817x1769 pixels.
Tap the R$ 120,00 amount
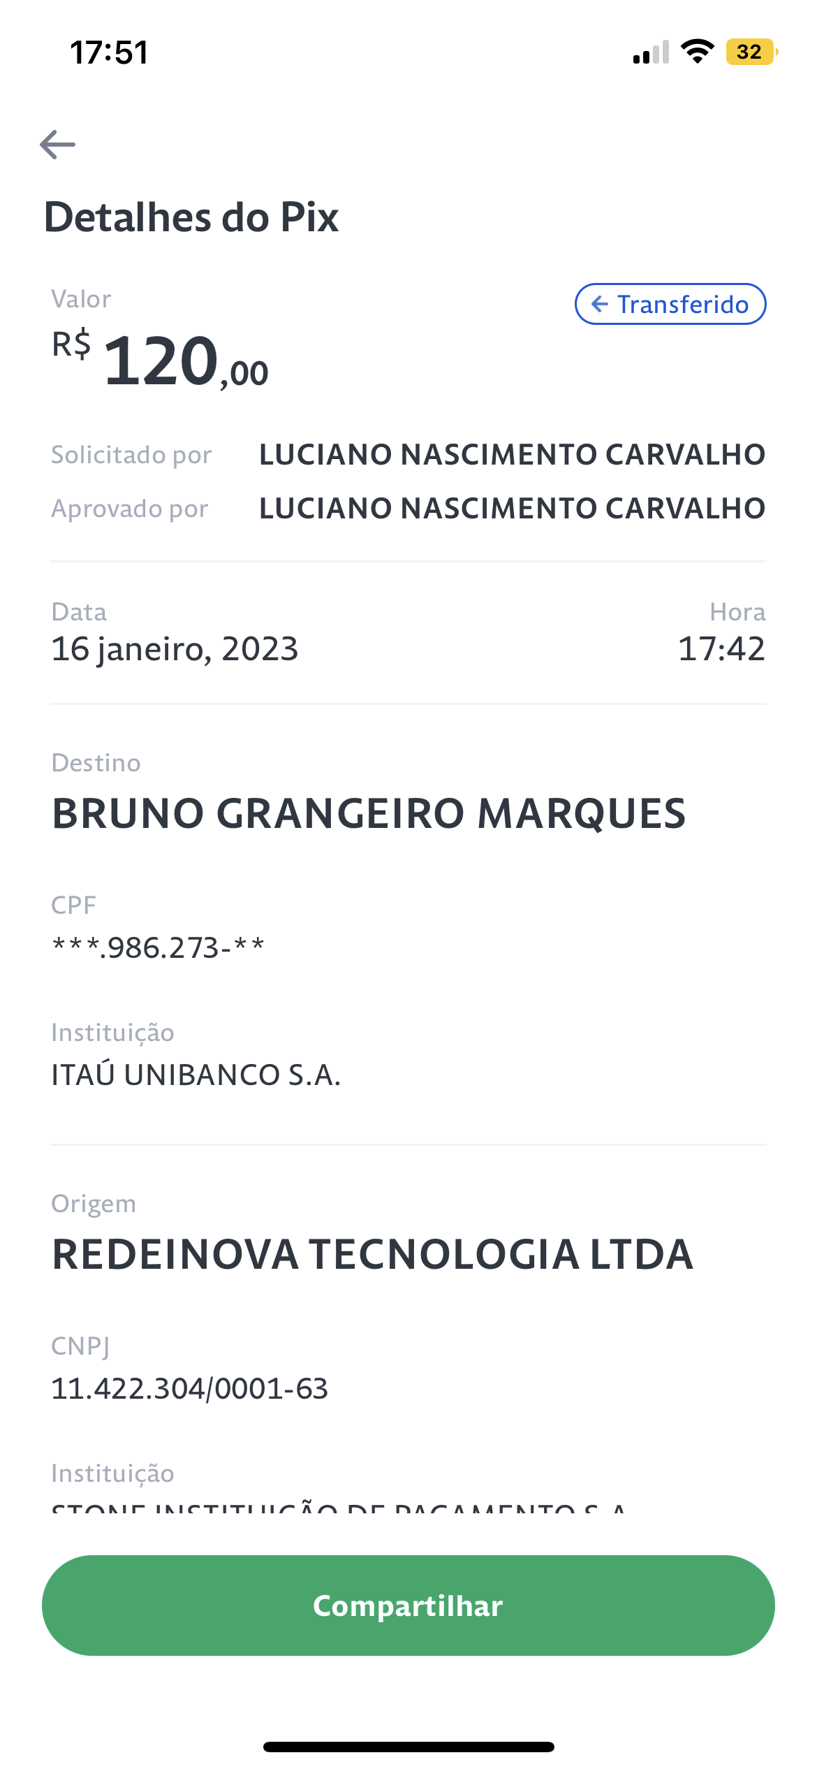[x=160, y=360]
